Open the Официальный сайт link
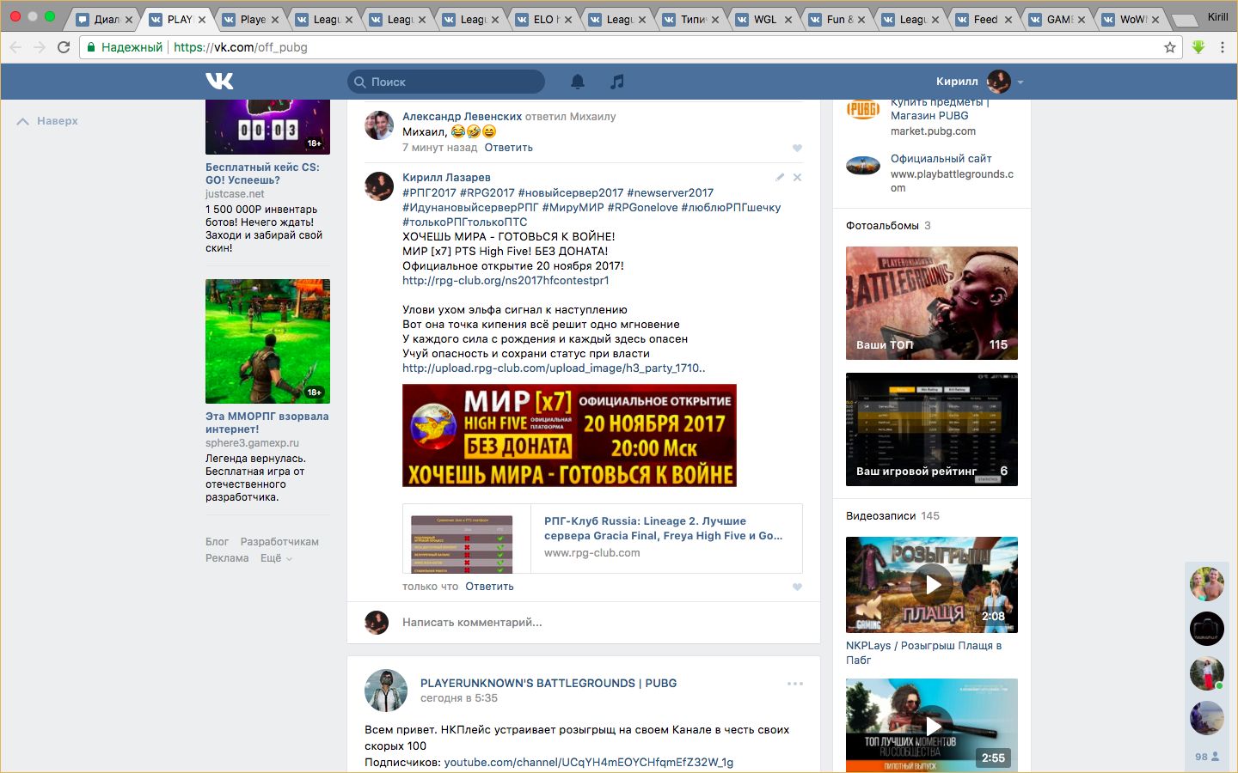The width and height of the screenshot is (1238, 773). [x=941, y=159]
